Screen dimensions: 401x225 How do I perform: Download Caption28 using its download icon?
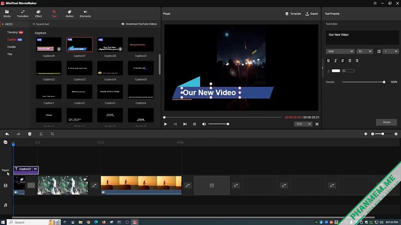coord(120,49)
